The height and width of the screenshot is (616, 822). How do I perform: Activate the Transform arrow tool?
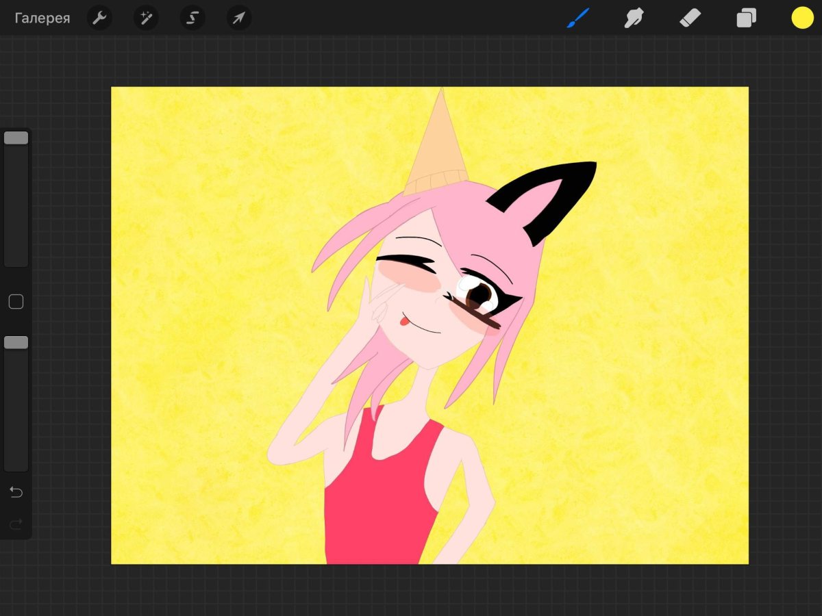238,18
